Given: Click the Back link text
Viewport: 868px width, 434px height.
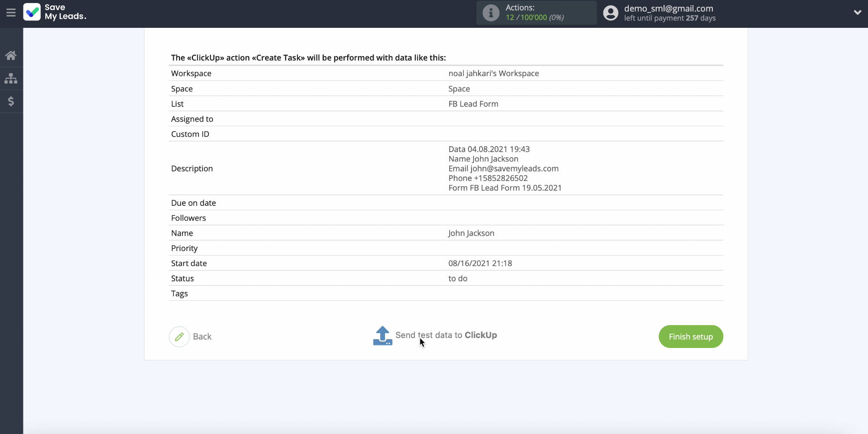Looking at the screenshot, I should point(202,337).
